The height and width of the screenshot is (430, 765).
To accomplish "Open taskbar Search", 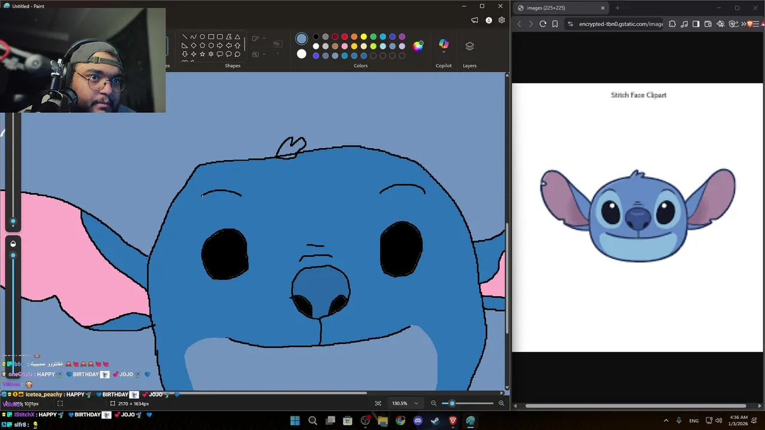I will [x=313, y=421].
